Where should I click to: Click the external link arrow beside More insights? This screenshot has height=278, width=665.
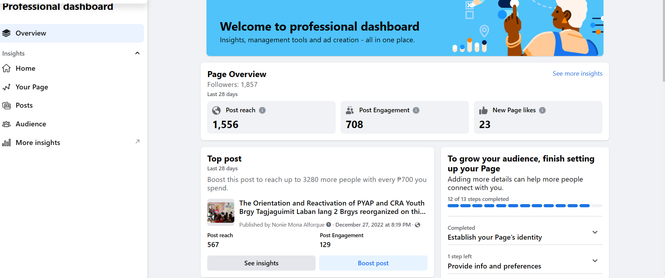[138, 141]
